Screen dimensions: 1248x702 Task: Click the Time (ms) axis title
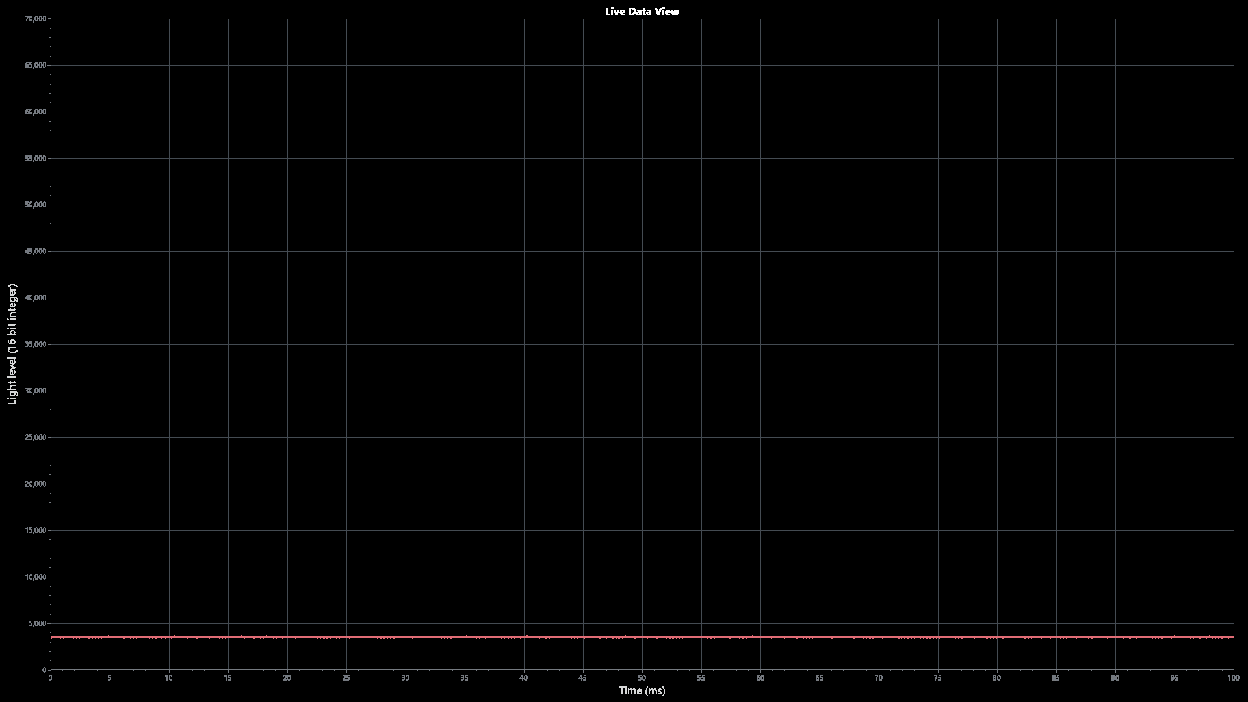[x=642, y=690]
